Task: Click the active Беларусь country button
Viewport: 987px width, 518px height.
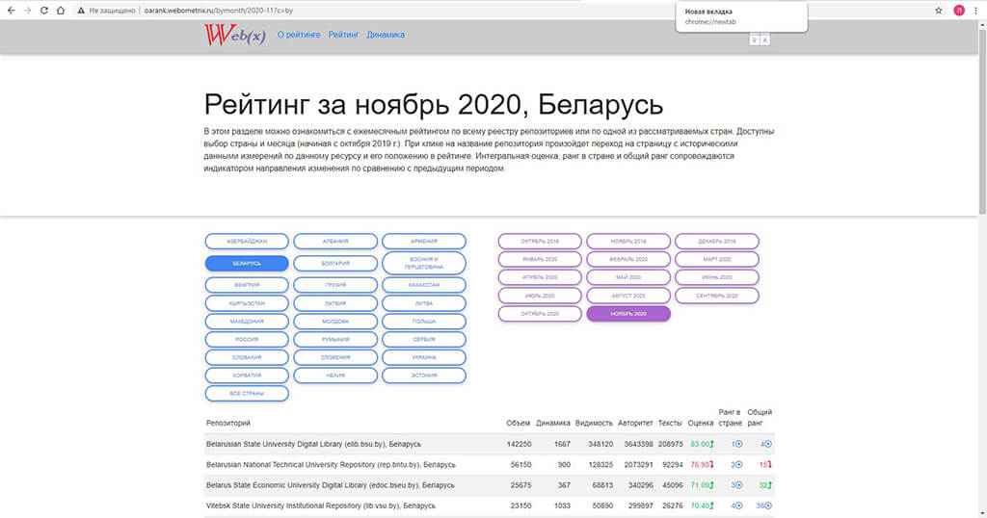Action: point(247,264)
